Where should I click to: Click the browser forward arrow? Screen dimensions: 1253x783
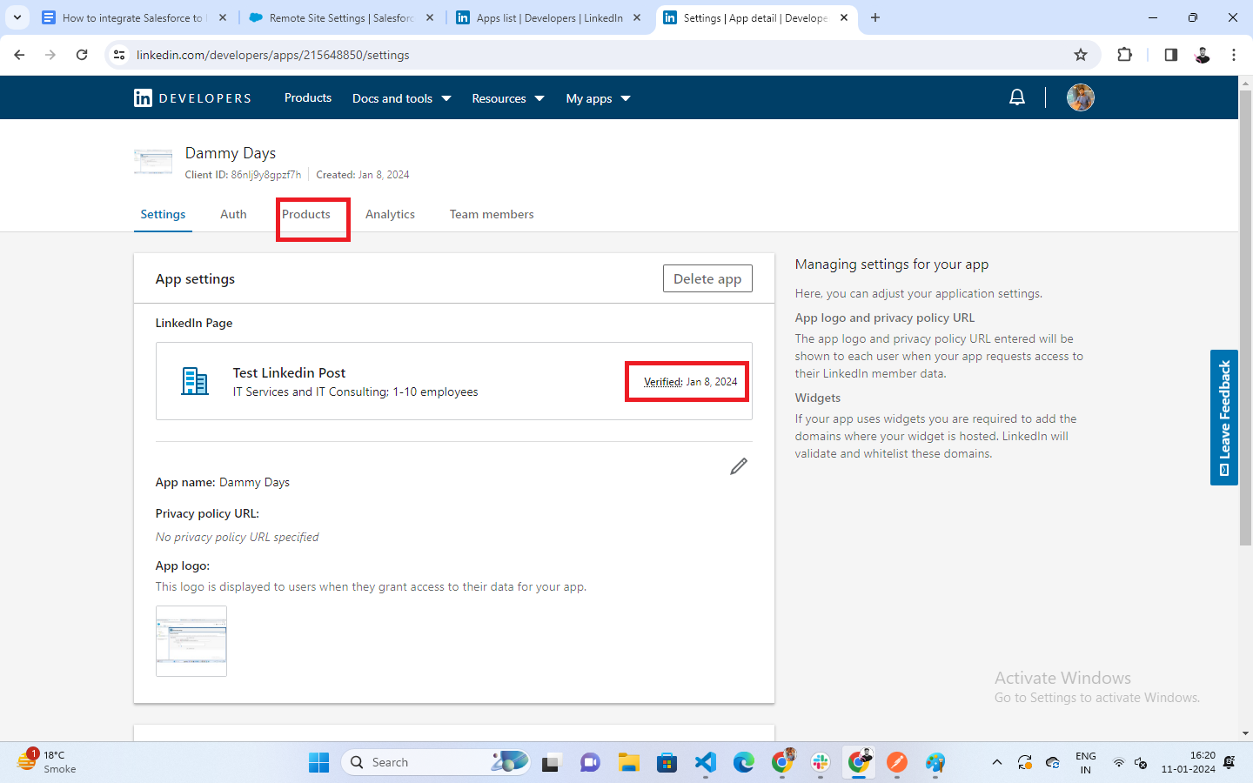50,55
